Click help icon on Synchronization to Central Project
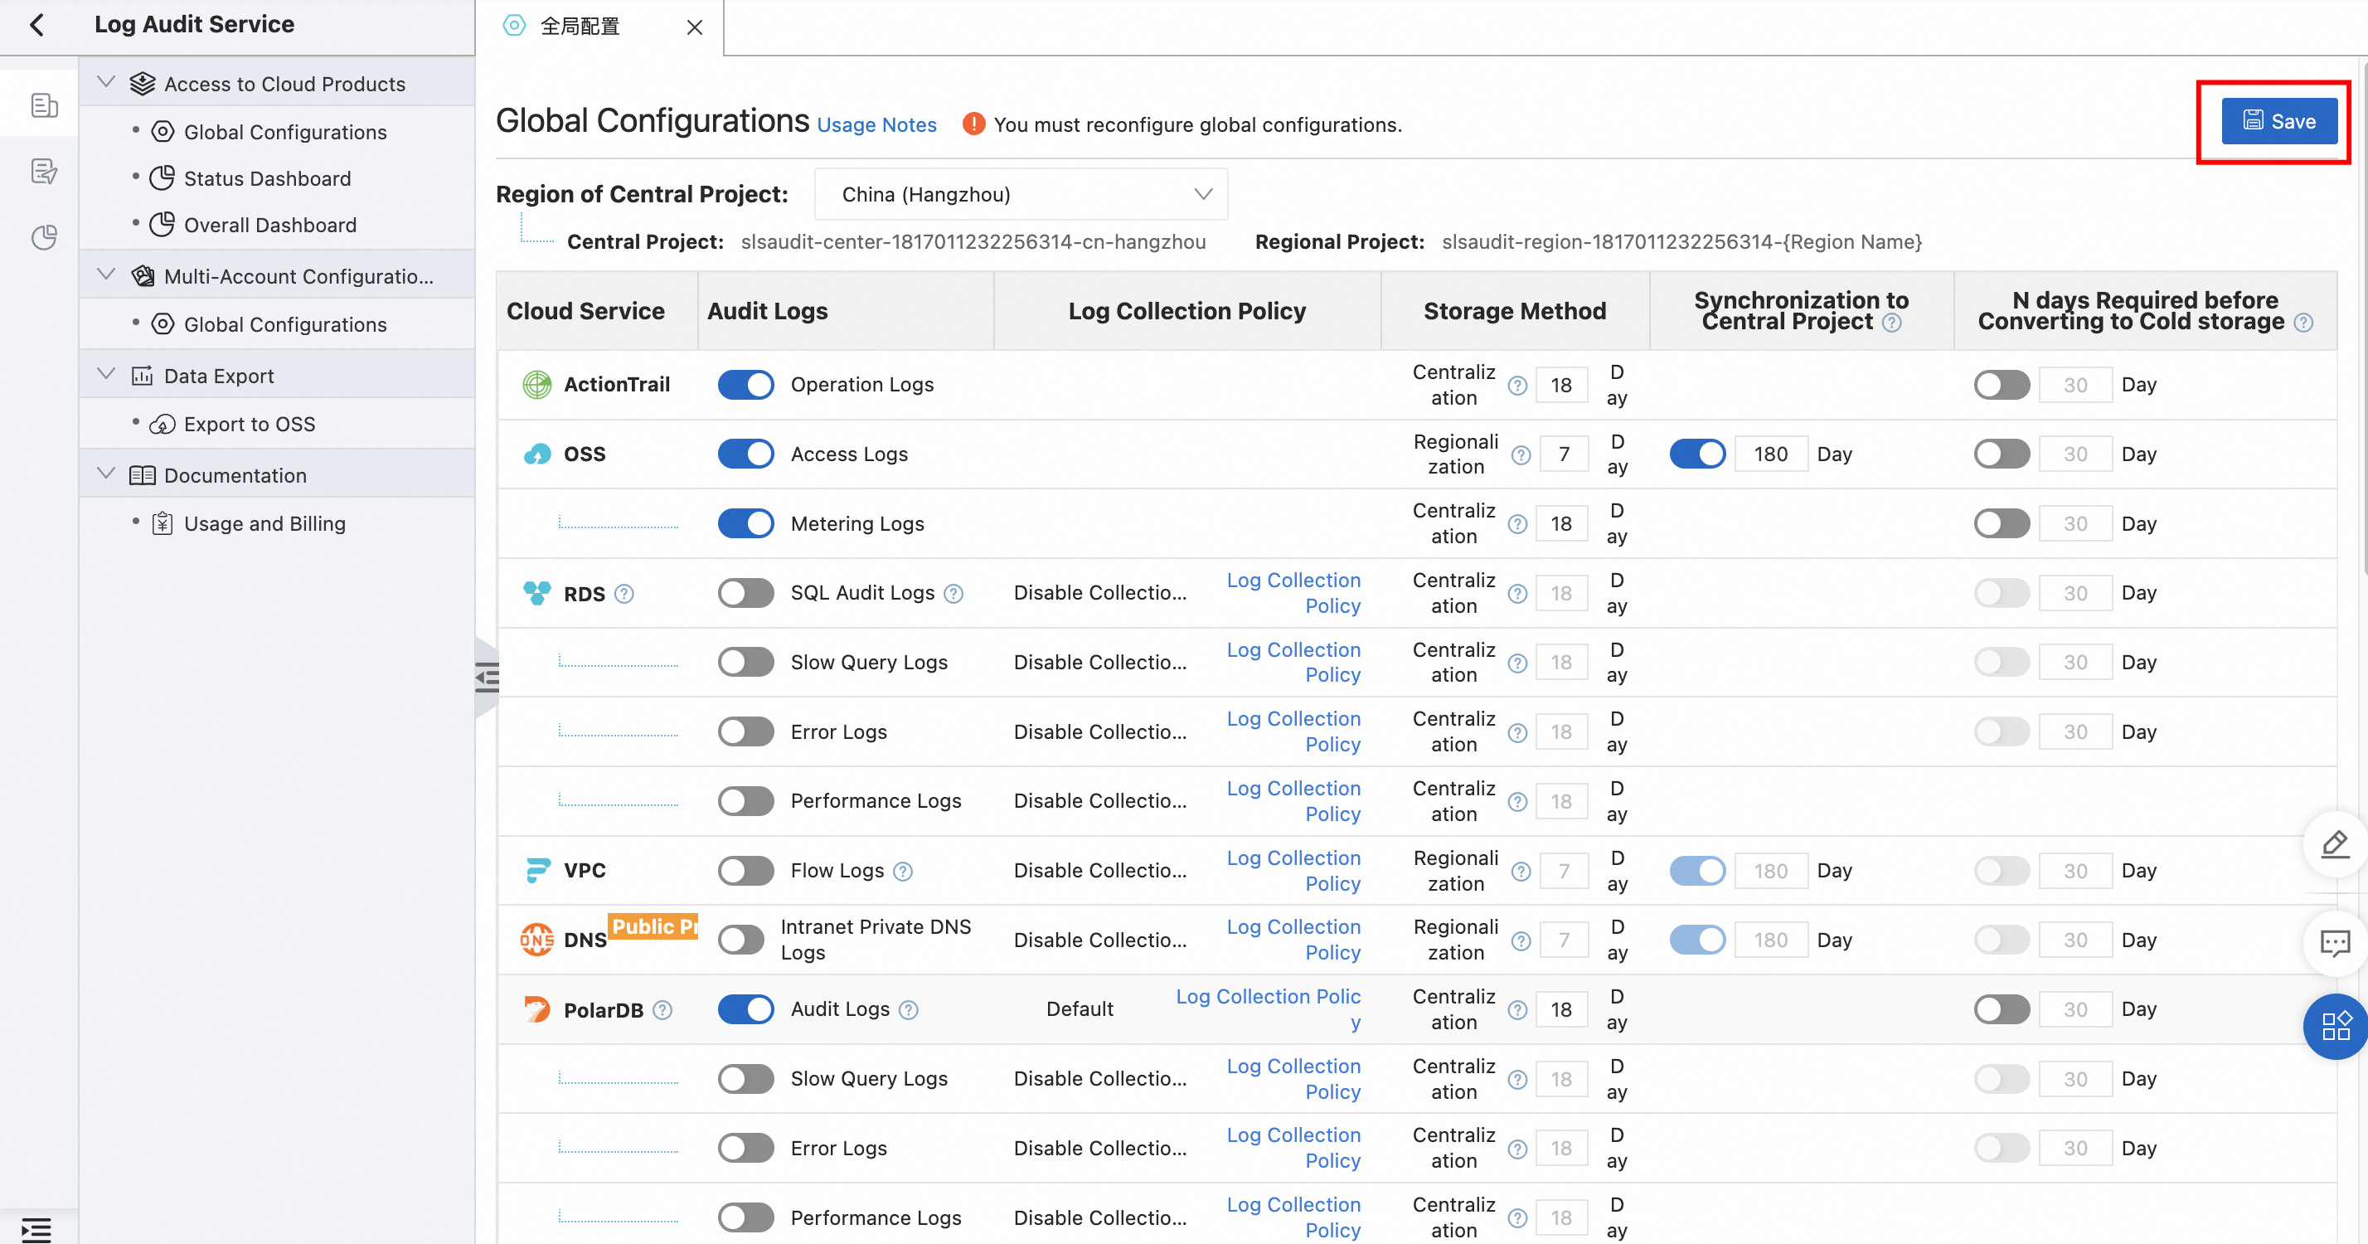Viewport: 2368px width, 1244px height. point(1892,323)
